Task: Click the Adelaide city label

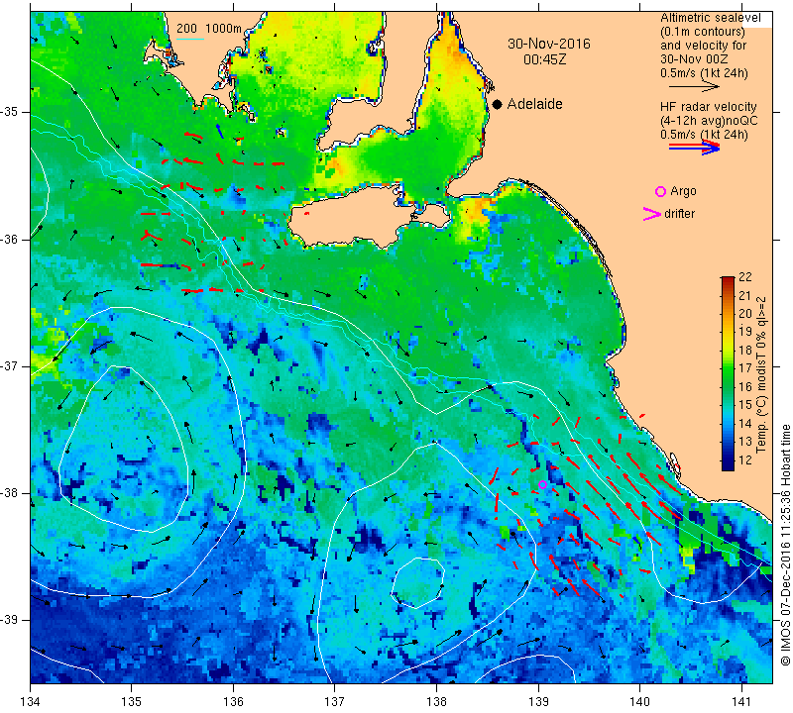Action: [x=534, y=104]
